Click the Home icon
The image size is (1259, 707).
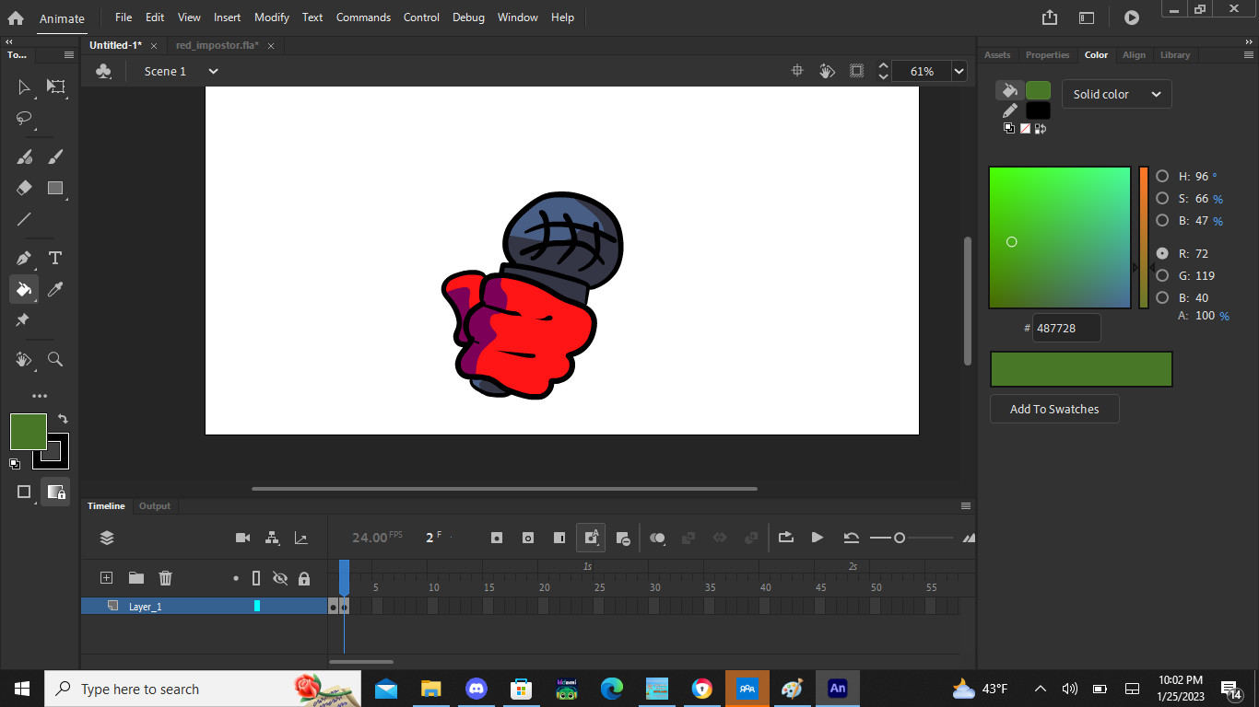(x=16, y=17)
